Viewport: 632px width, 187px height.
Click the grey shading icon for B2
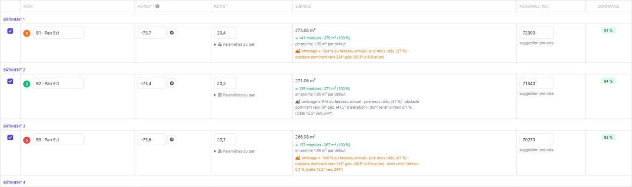[x=298, y=101]
